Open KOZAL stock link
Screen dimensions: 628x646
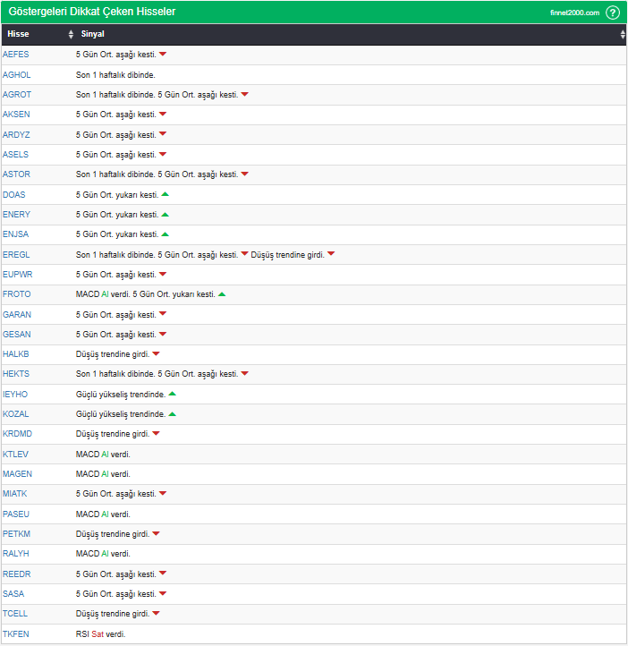coord(15,414)
